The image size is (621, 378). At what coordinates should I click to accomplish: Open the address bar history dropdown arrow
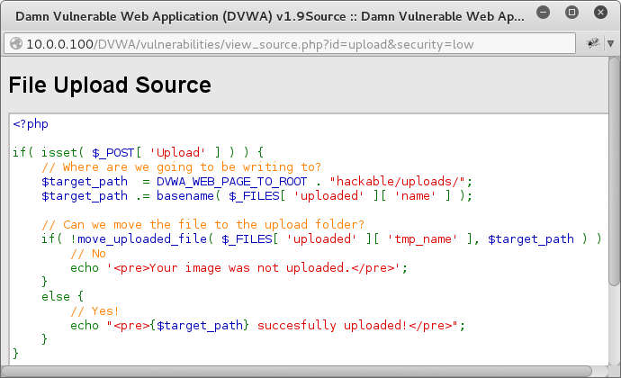coord(611,43)
